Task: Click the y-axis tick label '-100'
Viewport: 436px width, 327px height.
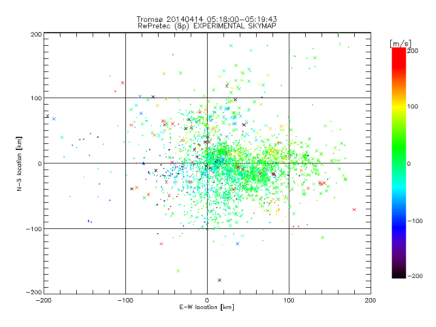Action: [34, 229]
